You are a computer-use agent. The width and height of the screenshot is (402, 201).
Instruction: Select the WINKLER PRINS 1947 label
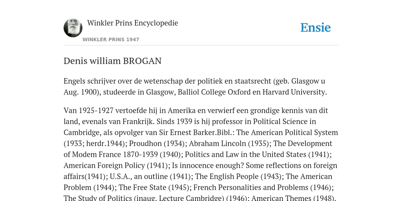(x=111, y=40)
